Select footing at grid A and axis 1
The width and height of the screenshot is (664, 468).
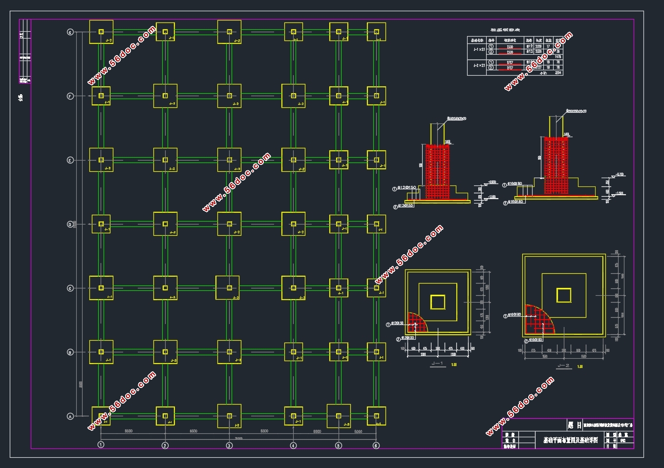101,416
